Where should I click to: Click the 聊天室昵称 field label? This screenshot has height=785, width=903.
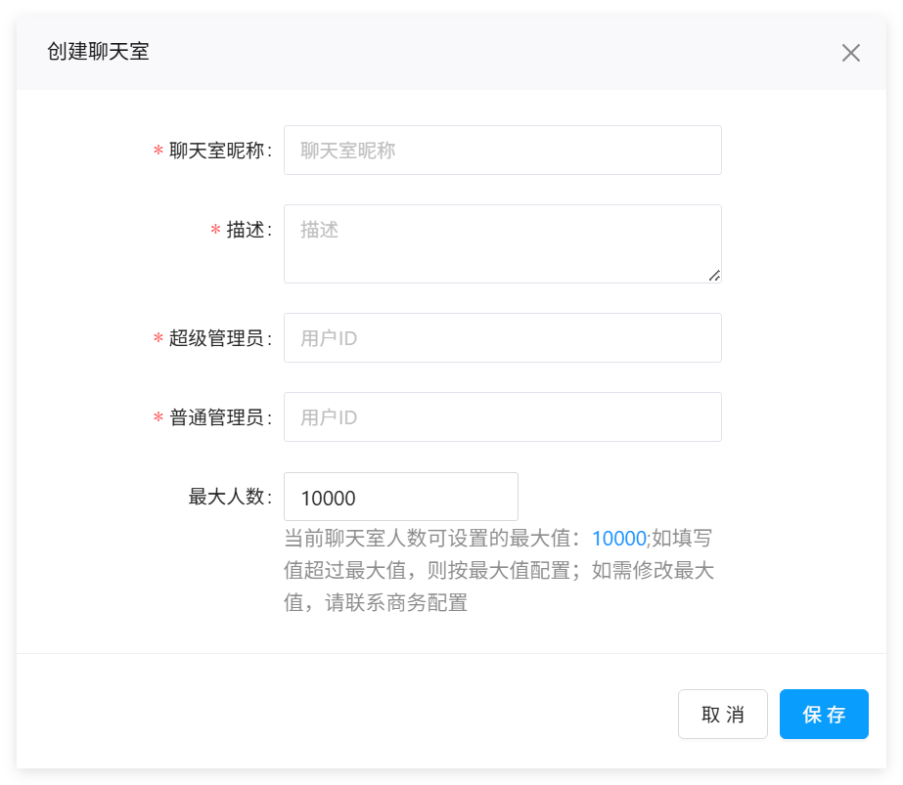click(216, 152)
